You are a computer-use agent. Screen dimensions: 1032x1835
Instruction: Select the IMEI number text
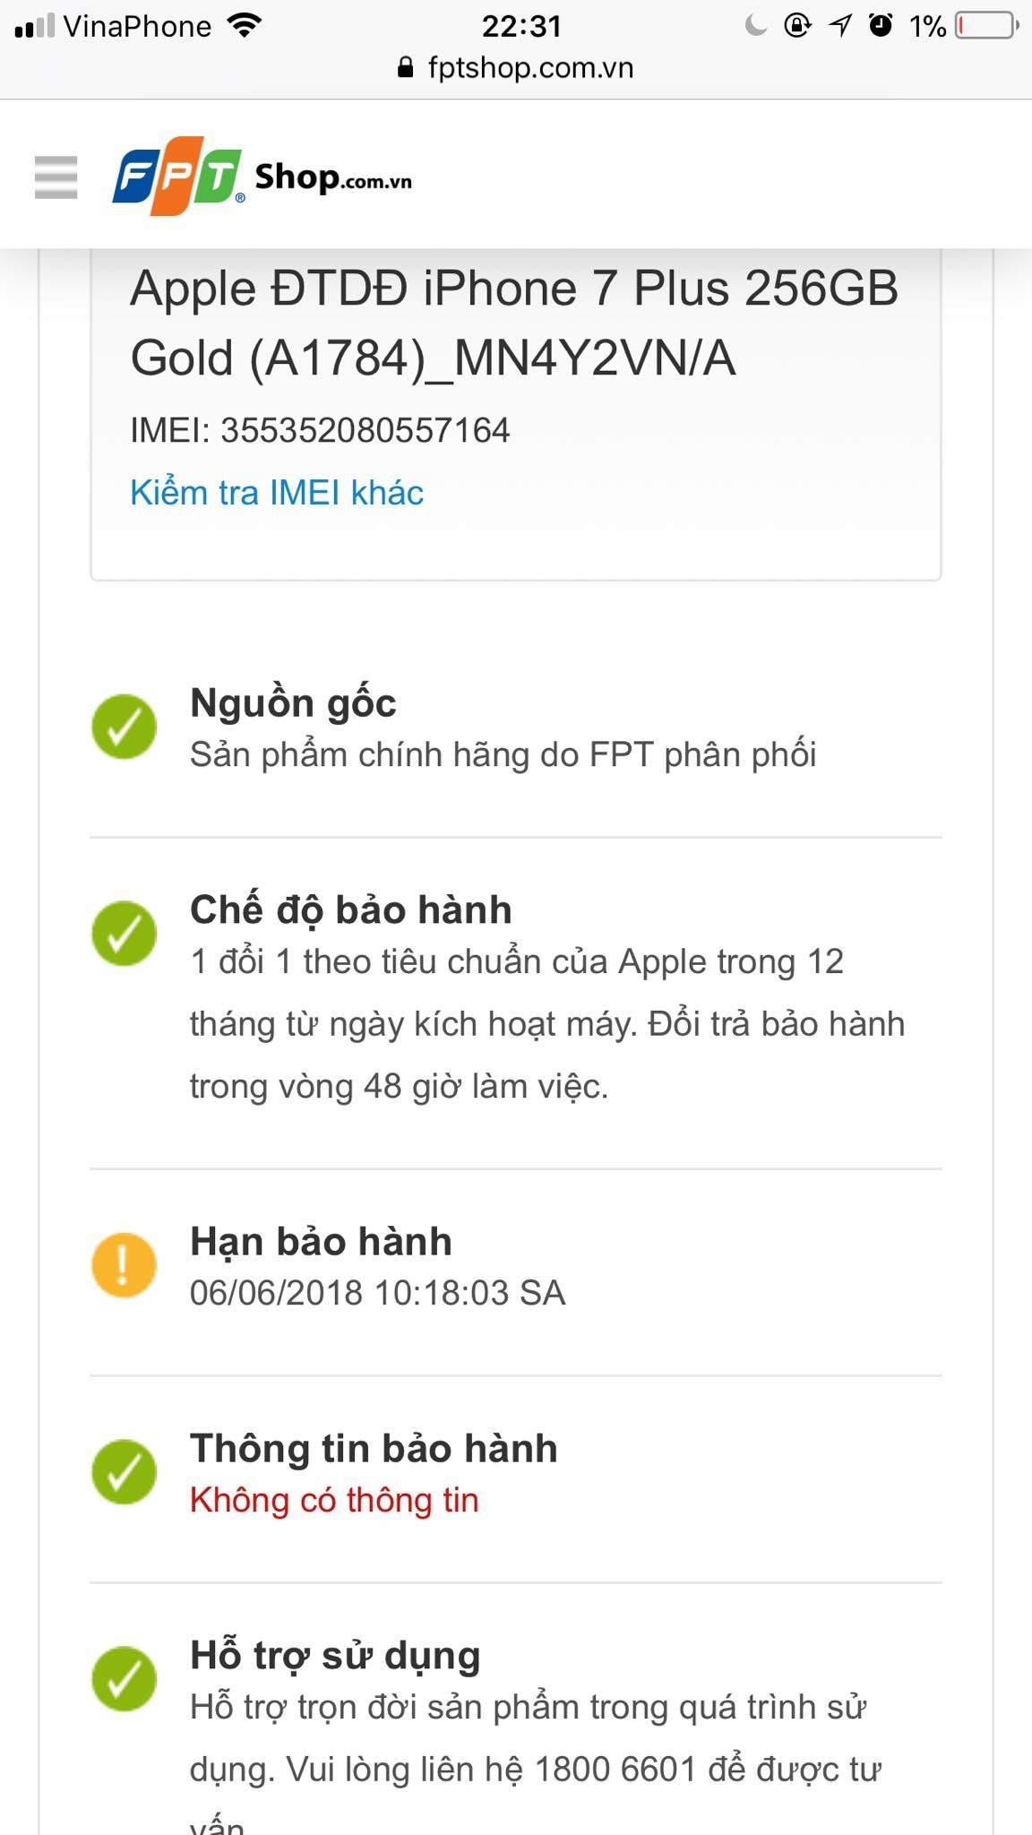(365, 430)
